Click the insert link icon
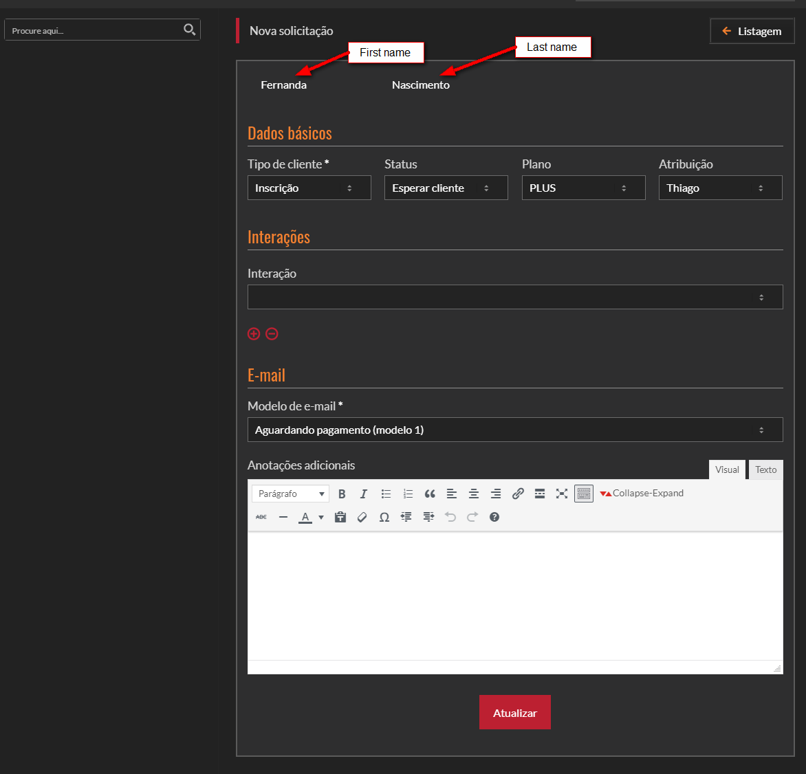The width and height of the screenshot is (806, 774). click(x=518, y=494)
